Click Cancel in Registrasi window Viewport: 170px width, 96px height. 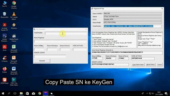pos(159,65)
